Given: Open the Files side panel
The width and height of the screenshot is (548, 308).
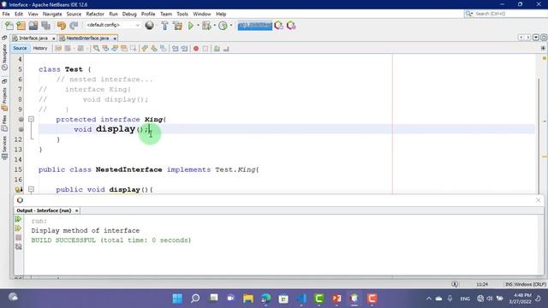Looking at the screenshot, I should (4, 123).
